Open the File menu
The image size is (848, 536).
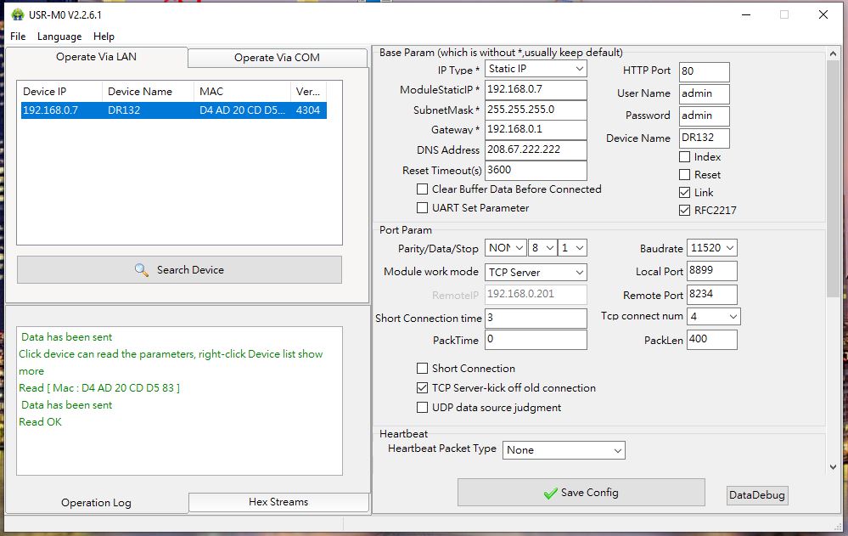pos(18,37)
